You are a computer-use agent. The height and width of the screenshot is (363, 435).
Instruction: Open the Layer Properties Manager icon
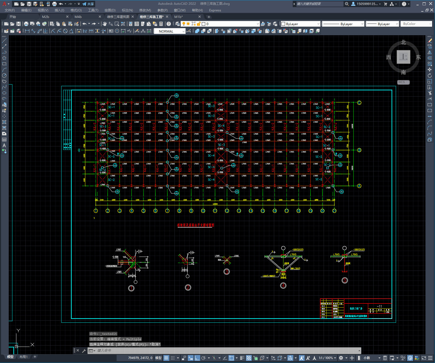tap(177, 24)
